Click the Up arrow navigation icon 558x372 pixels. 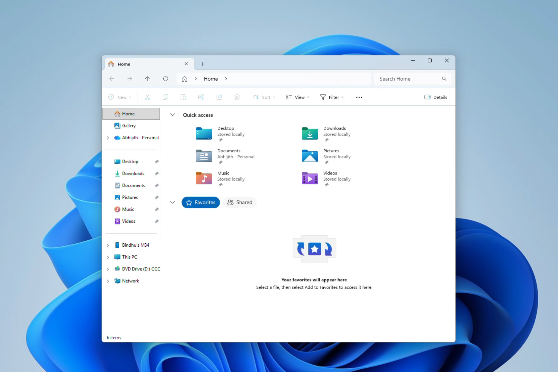147,79
